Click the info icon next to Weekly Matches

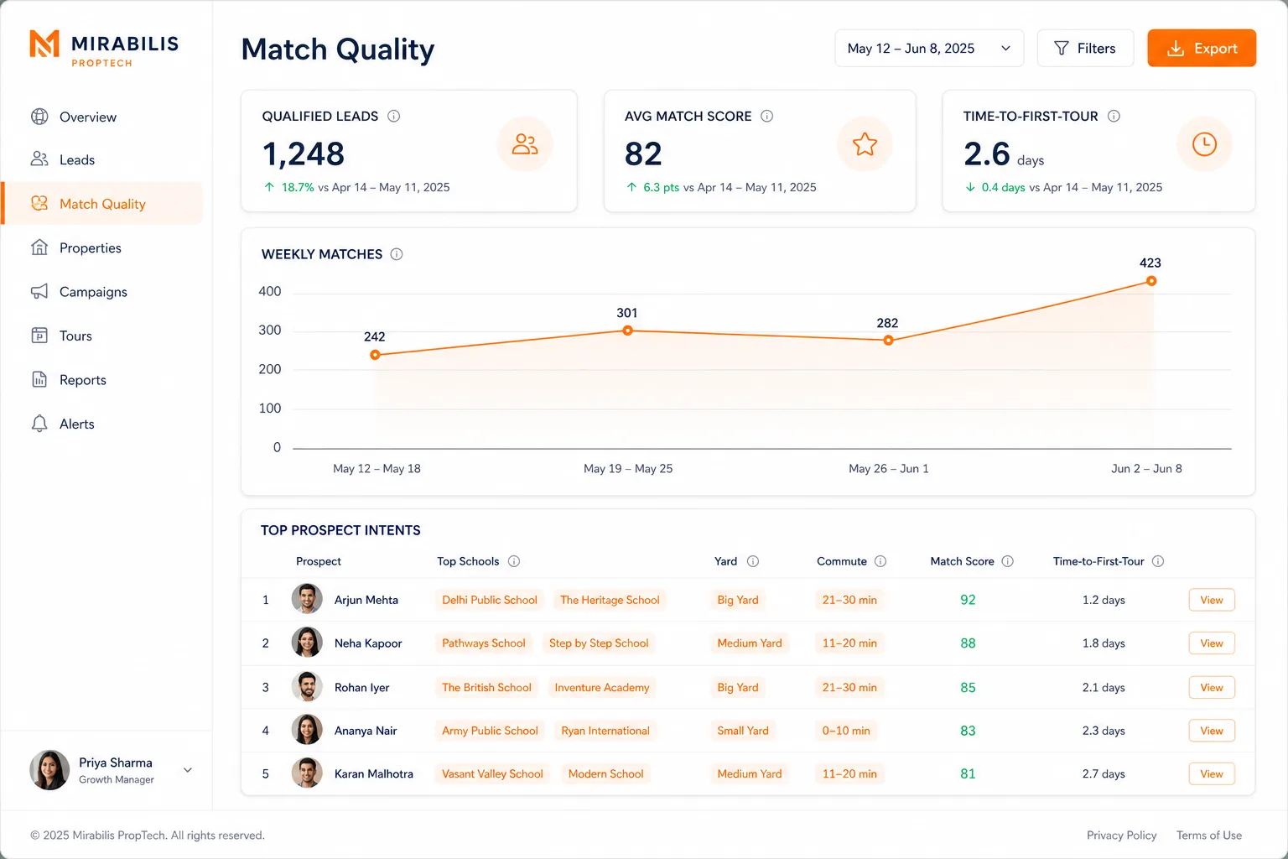coord(397,254)
